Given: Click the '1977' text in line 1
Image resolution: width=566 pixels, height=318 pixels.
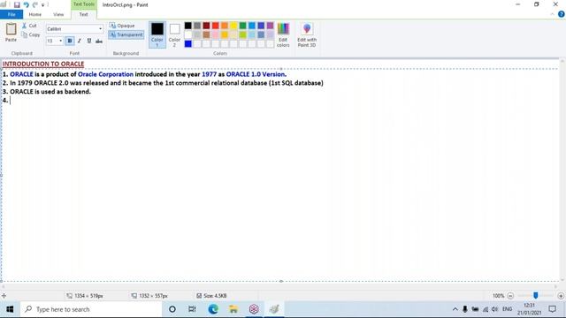Looking at the screenshot, I should [209, 74].
